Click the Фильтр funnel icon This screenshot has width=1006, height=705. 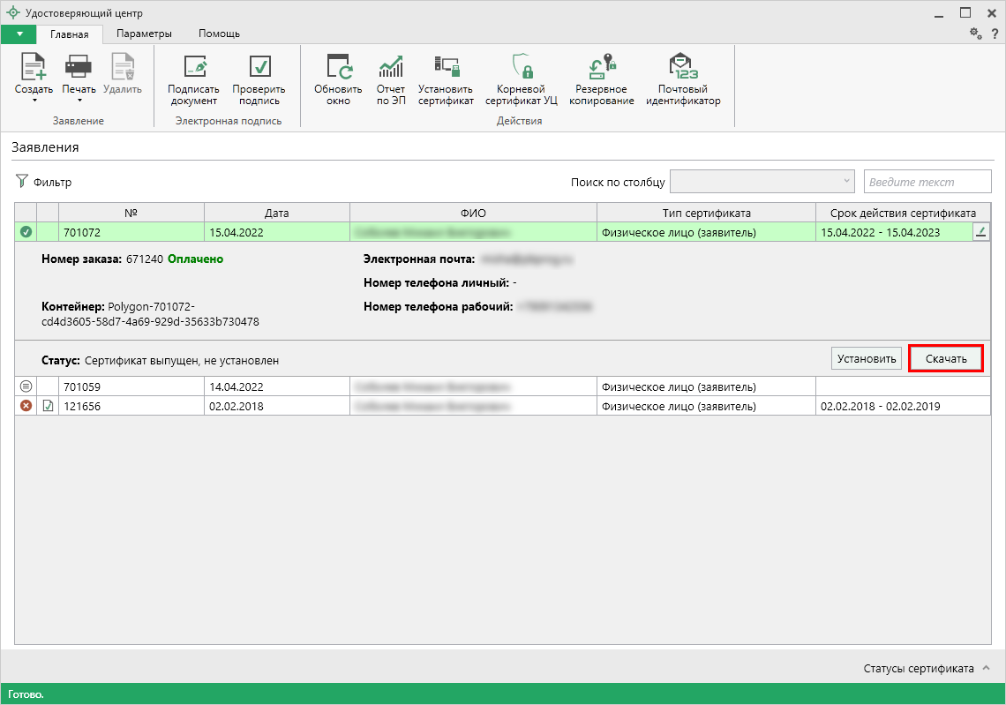[22, 182]
